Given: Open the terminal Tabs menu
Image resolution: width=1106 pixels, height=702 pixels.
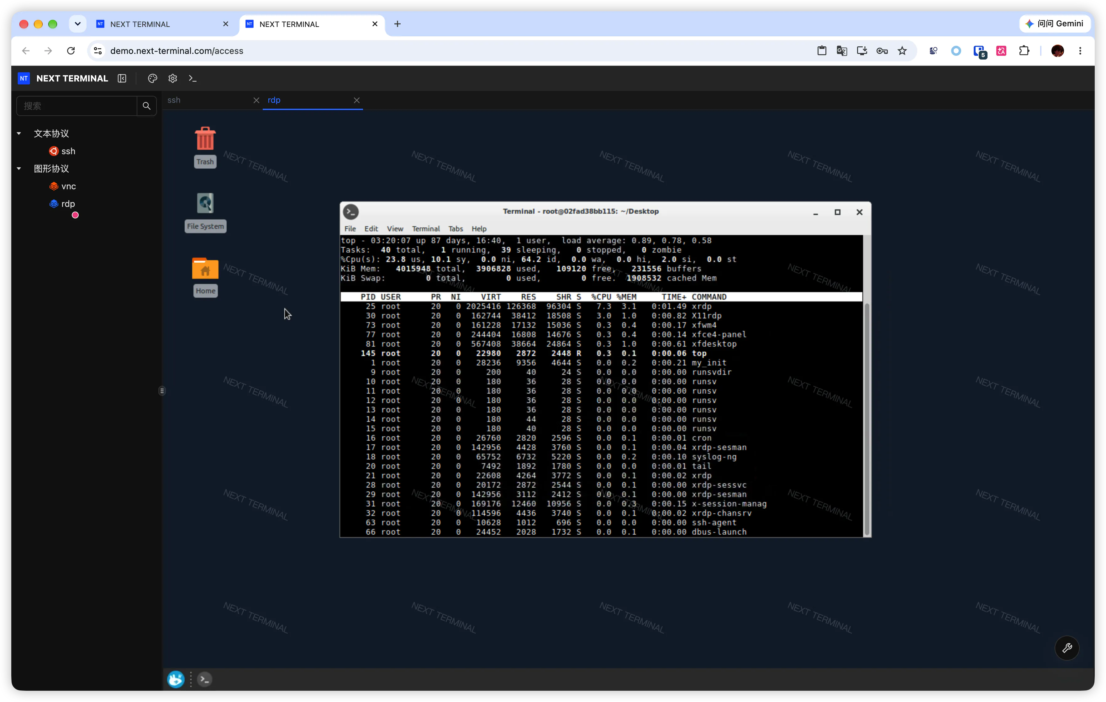Looking at the screenshot, I should (456, 229).
